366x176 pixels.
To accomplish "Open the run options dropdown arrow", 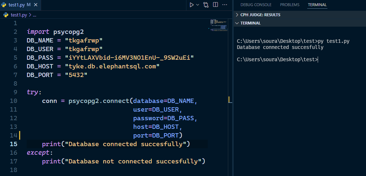I will pyautogui.click(x=198, y=5).
